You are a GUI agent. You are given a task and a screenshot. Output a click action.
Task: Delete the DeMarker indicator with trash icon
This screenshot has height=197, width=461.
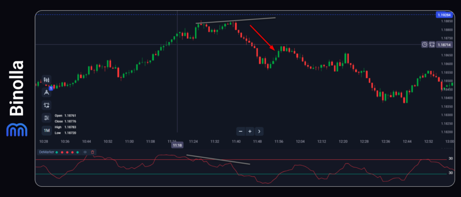point(93,152)
